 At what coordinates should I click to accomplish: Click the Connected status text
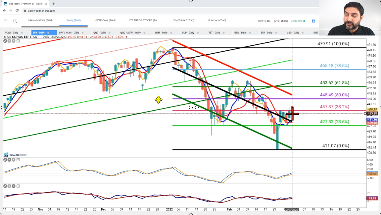click(297, 21)
